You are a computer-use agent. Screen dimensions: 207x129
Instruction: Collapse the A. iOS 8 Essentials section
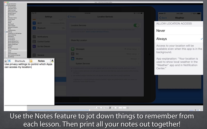[5, 5]
